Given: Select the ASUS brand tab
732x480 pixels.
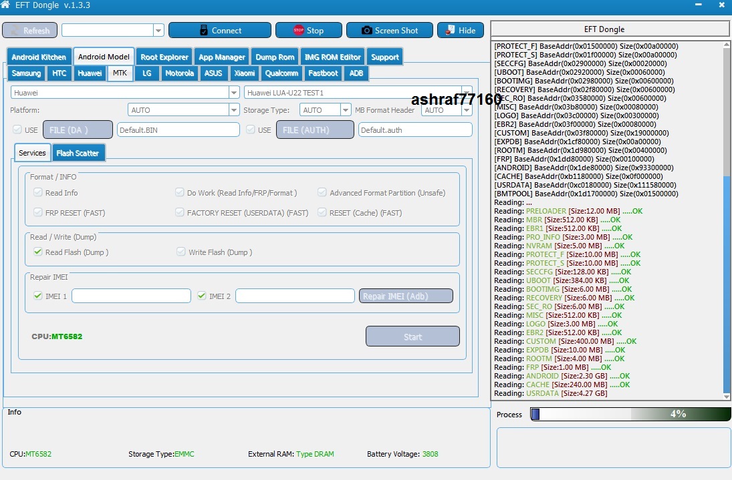Looking at the screenshot, I should (213, 73).
